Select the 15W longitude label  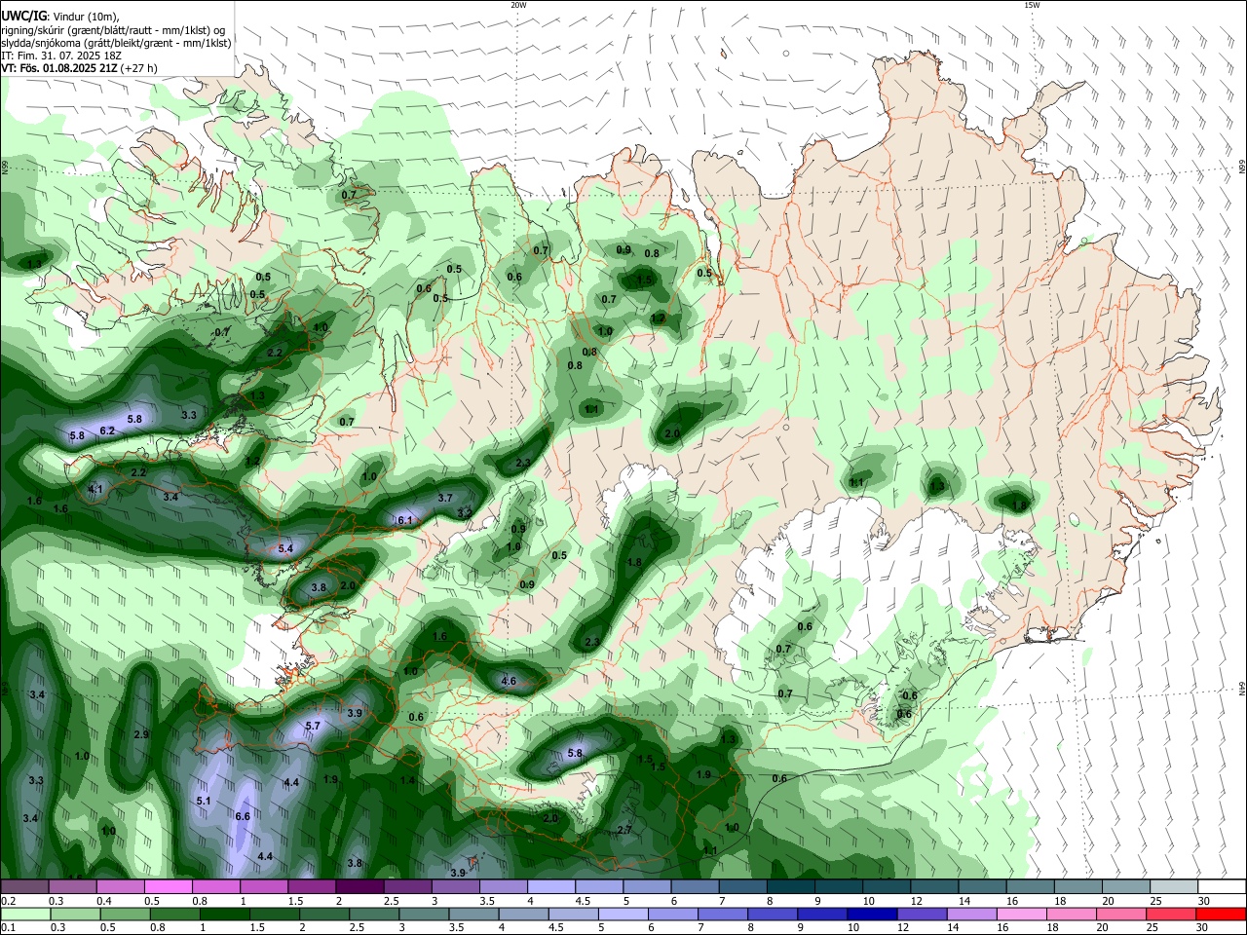tap(1032, 5)
